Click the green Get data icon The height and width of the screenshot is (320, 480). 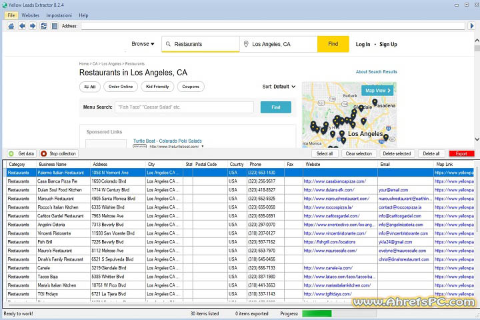tap(11, 154)
